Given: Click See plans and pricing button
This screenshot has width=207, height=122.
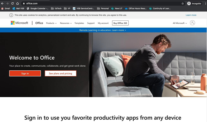Looking at the screenshot, I should (x=61, y=73).
